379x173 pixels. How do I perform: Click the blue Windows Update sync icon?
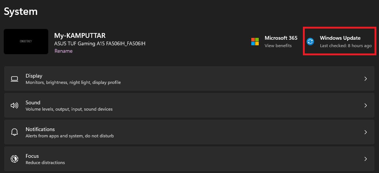pyautogui.click(x=311, y=42)
